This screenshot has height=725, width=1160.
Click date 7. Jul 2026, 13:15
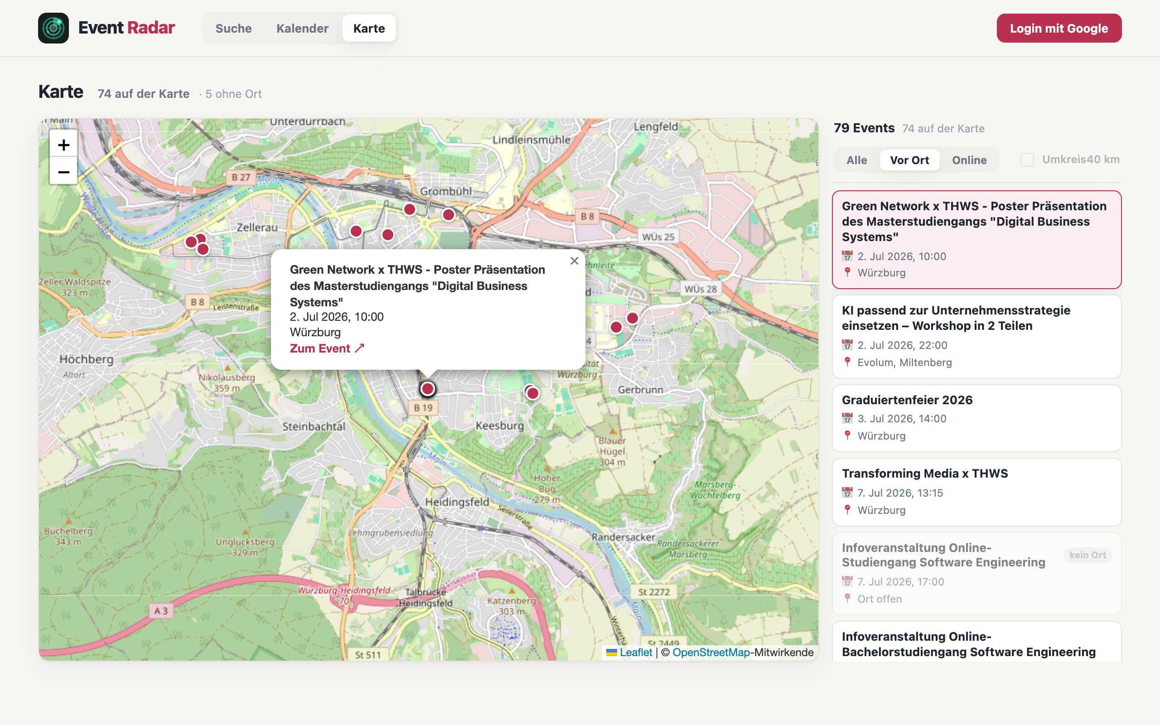(900, 493)
